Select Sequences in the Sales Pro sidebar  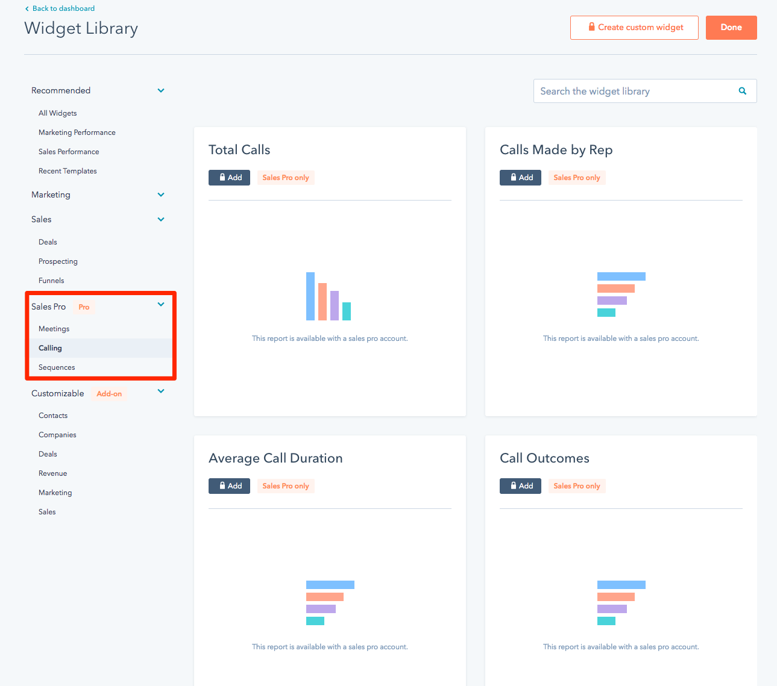(57, 367)
